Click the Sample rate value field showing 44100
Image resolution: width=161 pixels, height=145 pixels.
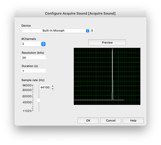click(x=45, y=88)
